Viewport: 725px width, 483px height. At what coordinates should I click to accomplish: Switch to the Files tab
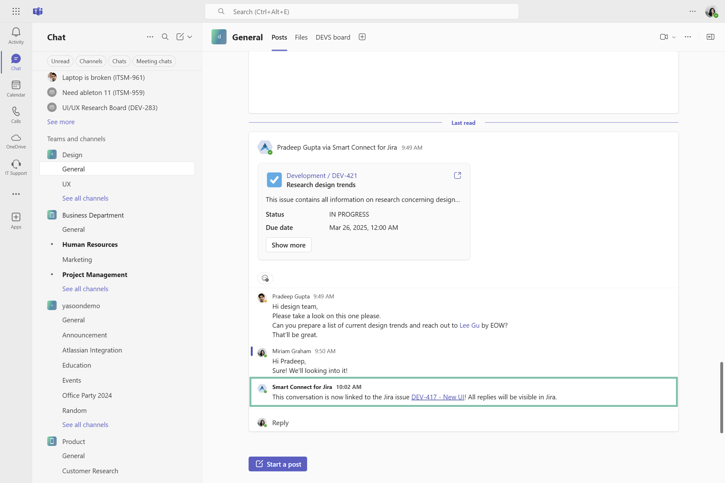[x=301, y=37]
